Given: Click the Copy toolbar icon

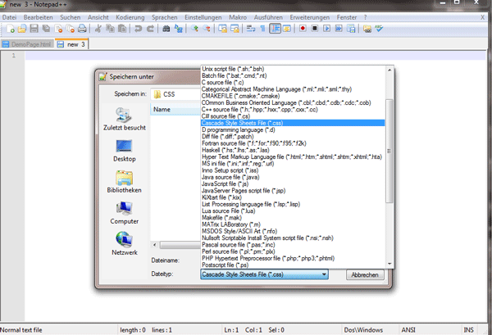Looking at the screenshot, I should [110, 29].
